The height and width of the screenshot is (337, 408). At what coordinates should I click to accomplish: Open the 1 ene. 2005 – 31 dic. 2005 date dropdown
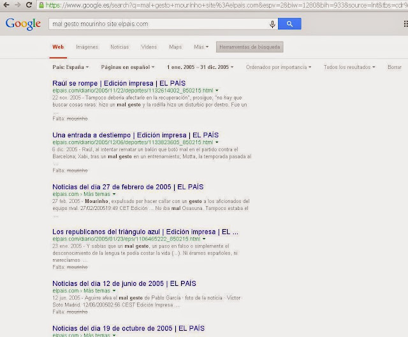pyautogui.click(x=200, y=67)
